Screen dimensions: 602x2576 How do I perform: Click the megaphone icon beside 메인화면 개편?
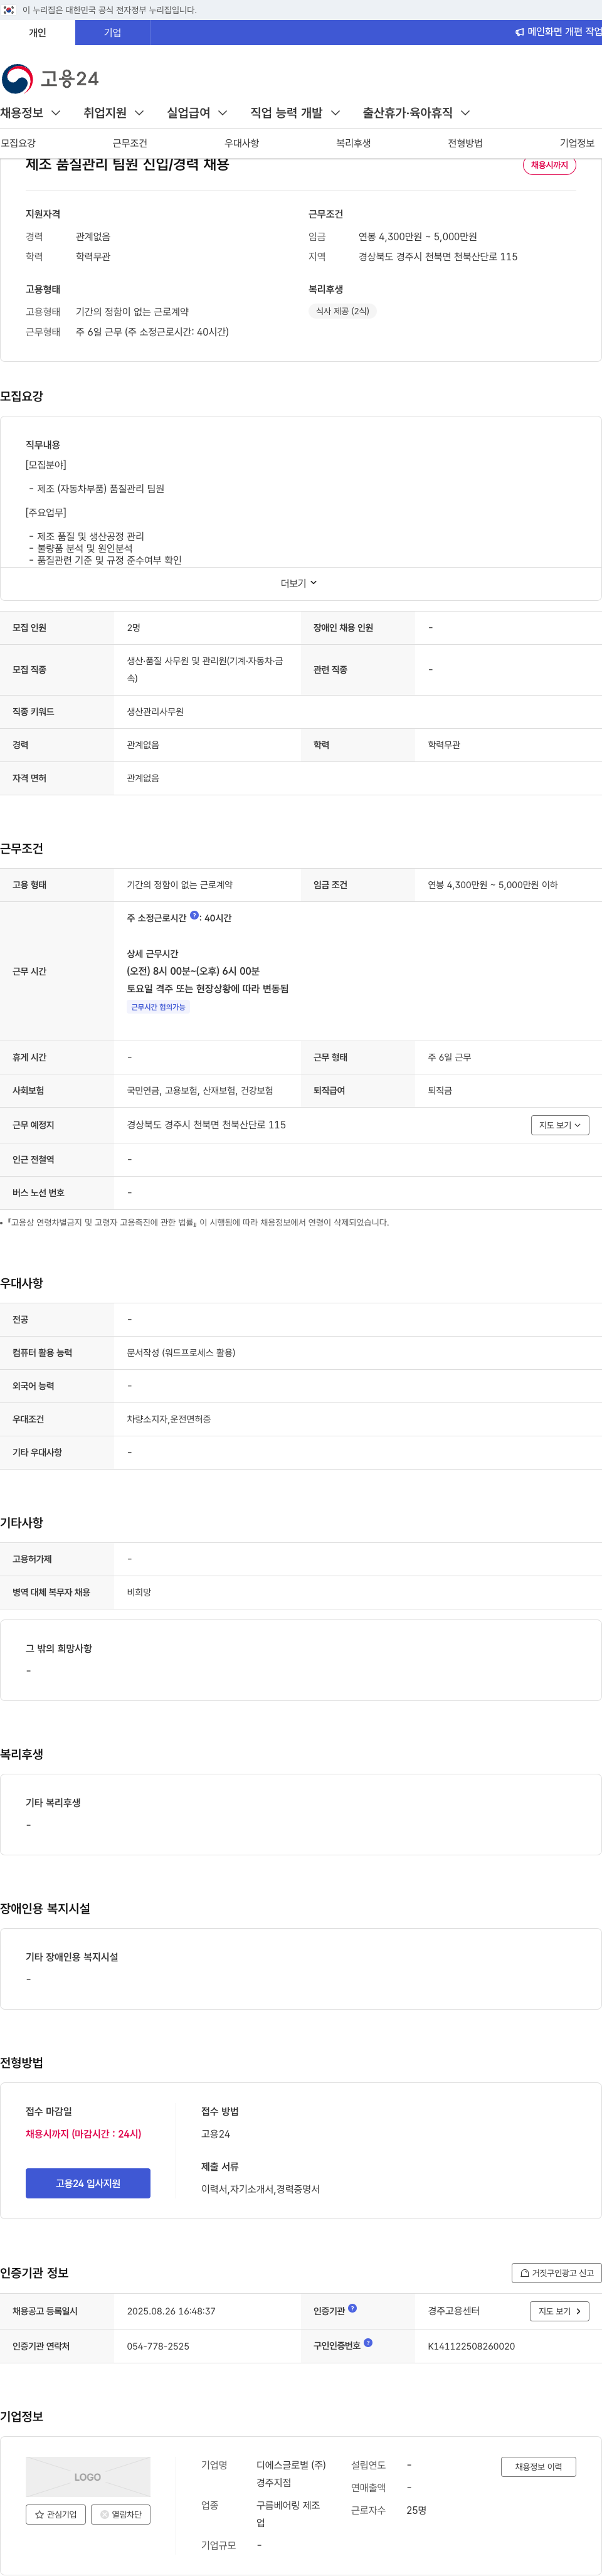point(519,32)
